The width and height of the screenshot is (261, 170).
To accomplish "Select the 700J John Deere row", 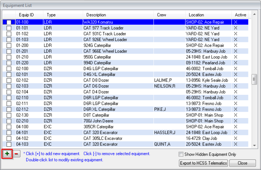I will coord(98,121).
